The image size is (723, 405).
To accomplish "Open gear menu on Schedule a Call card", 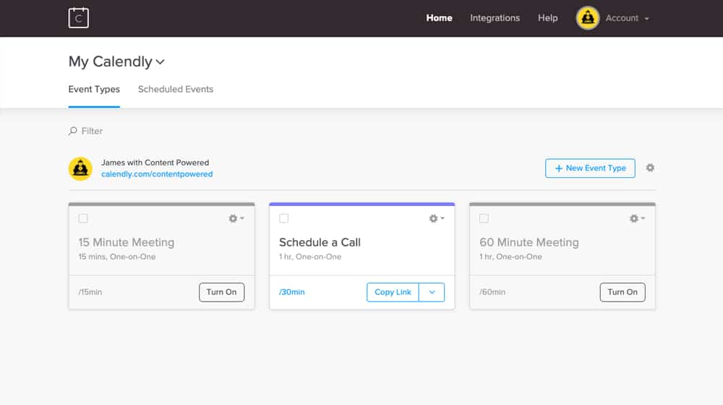I will tap(436, 218).
